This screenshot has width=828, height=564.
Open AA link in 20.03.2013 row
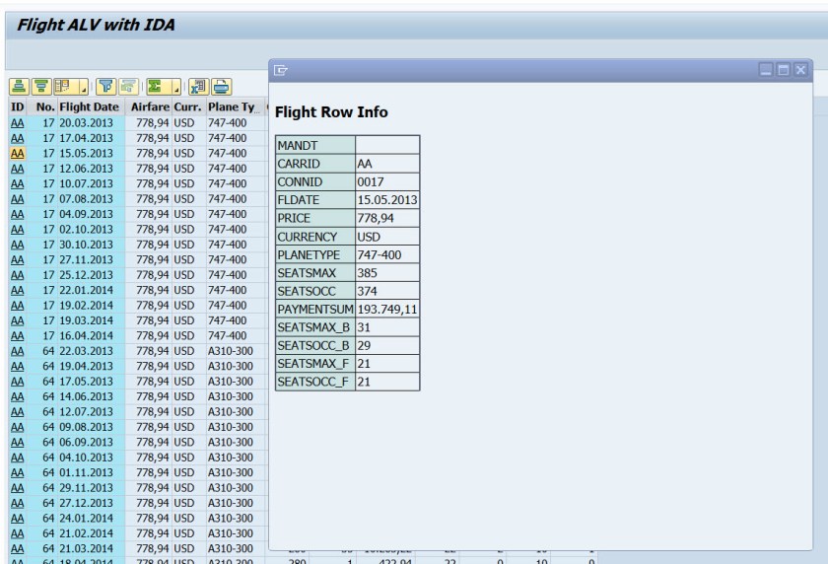(18, 123)
